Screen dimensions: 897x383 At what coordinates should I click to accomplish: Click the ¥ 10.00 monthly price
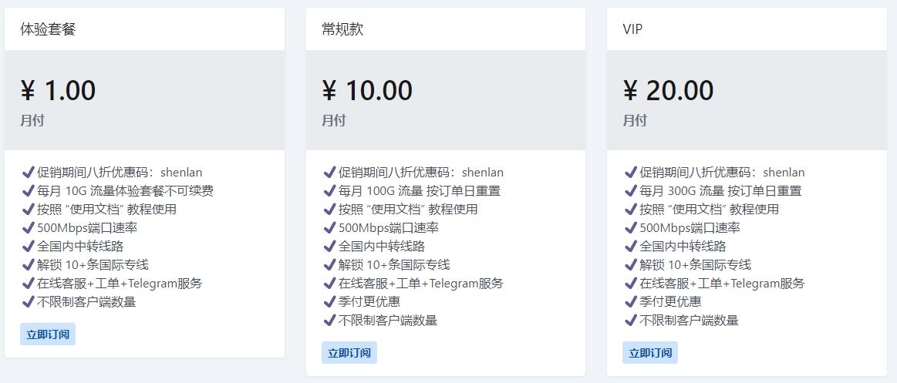tap(367, 91)
